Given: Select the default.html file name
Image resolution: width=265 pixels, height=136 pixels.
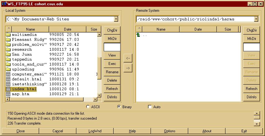Looking at the screenshot, I should pyautogui.click(x=27, y=79).
